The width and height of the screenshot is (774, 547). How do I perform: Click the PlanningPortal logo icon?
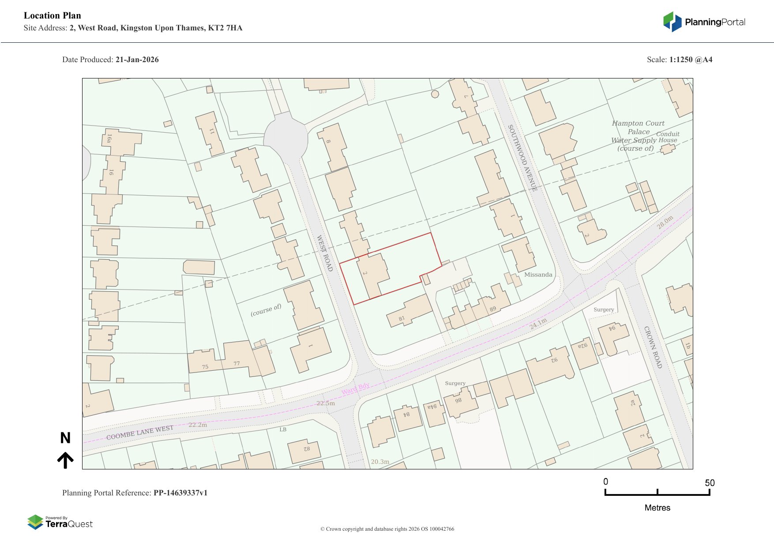pos(672,22)
